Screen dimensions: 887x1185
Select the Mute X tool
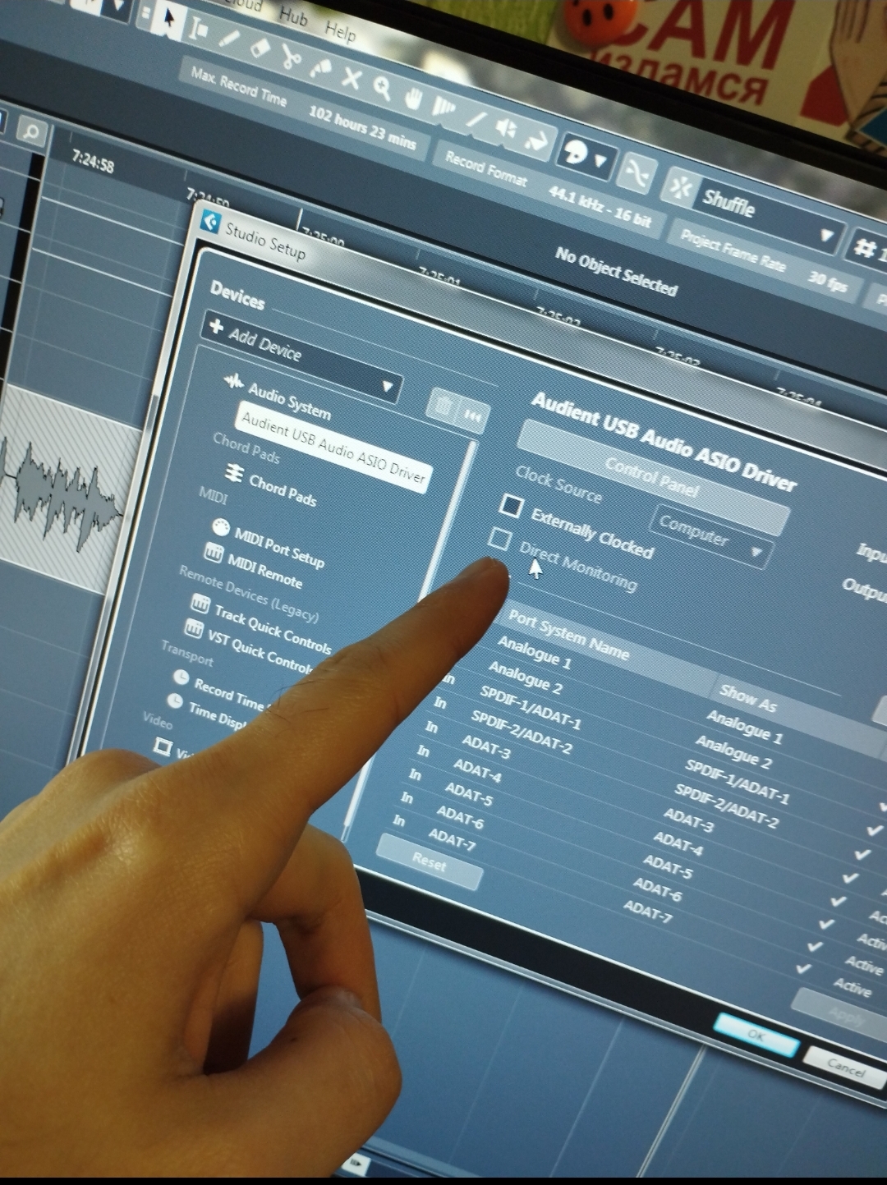tap(352, 78)
